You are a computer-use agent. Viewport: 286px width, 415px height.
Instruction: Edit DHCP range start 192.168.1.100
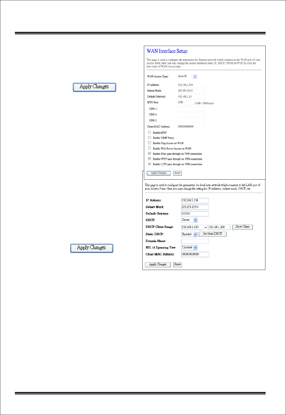[x=192, y=227]
